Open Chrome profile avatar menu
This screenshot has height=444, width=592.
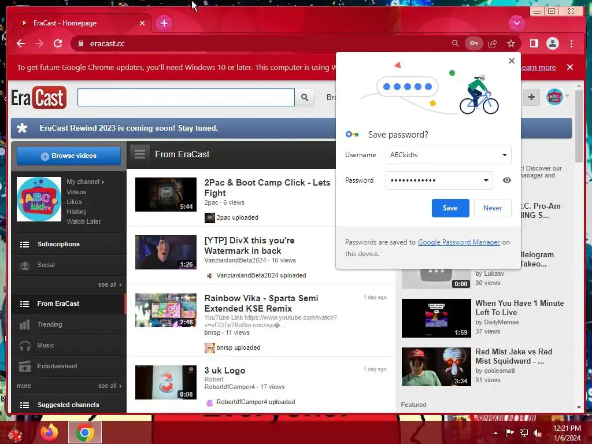[552, 43]
